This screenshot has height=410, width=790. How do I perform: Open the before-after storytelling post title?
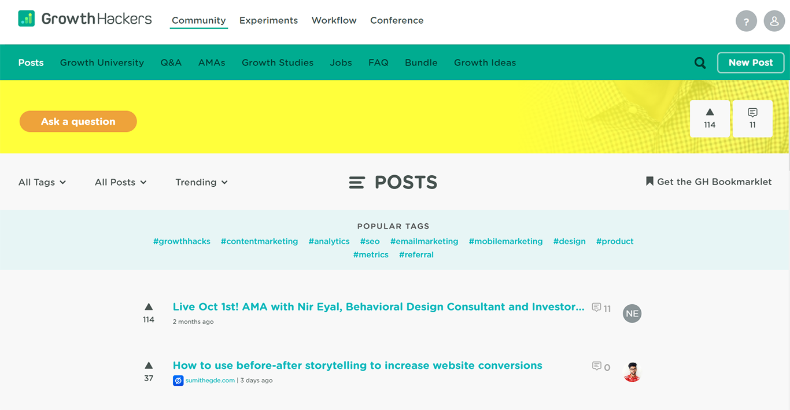tap(357, 365)
